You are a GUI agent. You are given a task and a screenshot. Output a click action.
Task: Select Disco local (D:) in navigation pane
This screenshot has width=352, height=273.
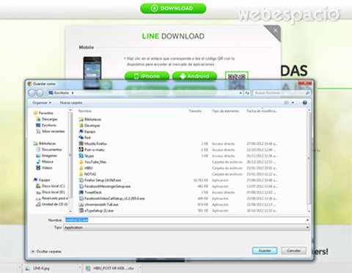[x=51, y=192]
